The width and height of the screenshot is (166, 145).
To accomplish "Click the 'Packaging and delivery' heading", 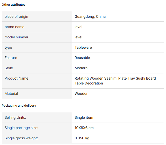I will click(19, 106).
